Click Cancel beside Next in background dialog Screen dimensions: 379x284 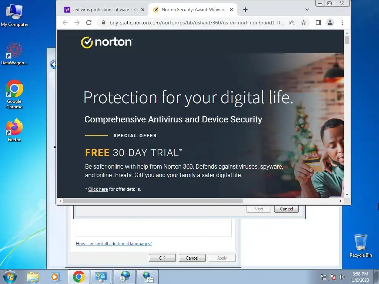(286, 209)
